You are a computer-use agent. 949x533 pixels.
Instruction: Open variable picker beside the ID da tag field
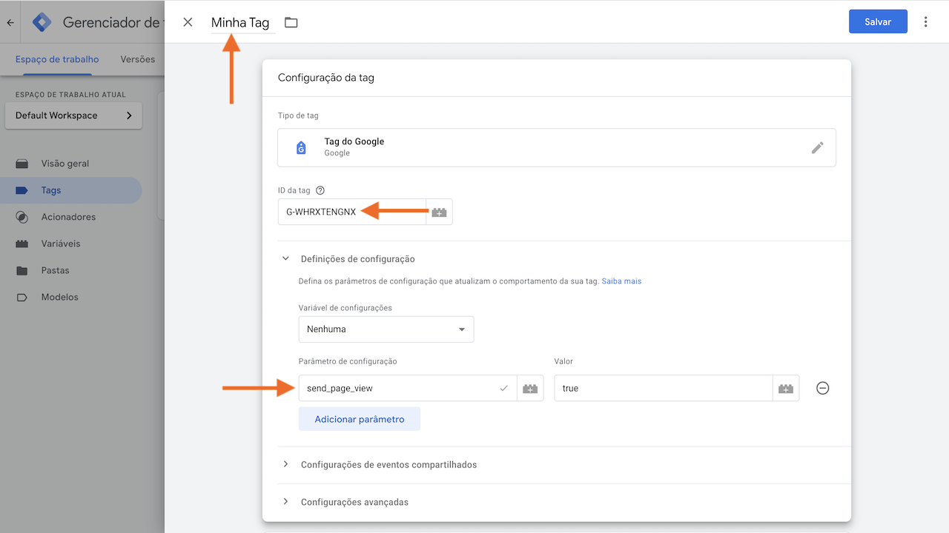(x=439, y=212)
